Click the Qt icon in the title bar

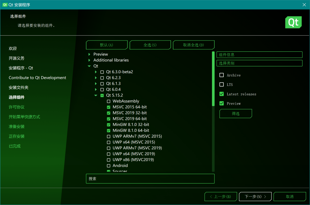pyautogui.click(x=5, y=5)
